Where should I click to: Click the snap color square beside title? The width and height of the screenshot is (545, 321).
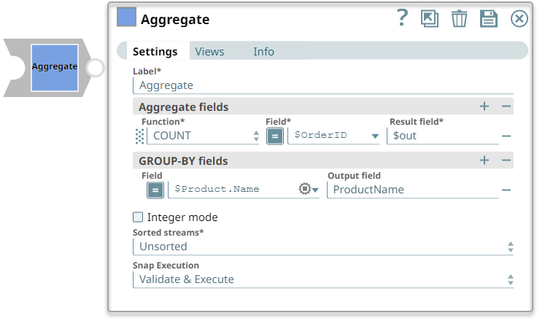pos(126,19)
